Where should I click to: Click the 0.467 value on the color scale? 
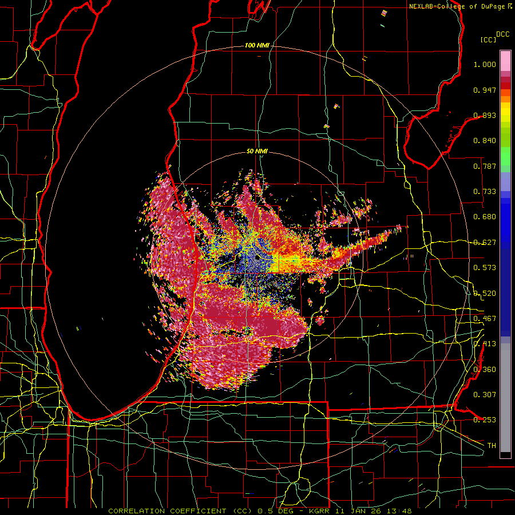click(485, 319)
